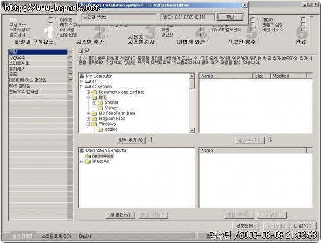Go to step 시스템 추가 header
The height and width of the screenshot is (243, 321).
pyautogui.click(x=91, y=42)
